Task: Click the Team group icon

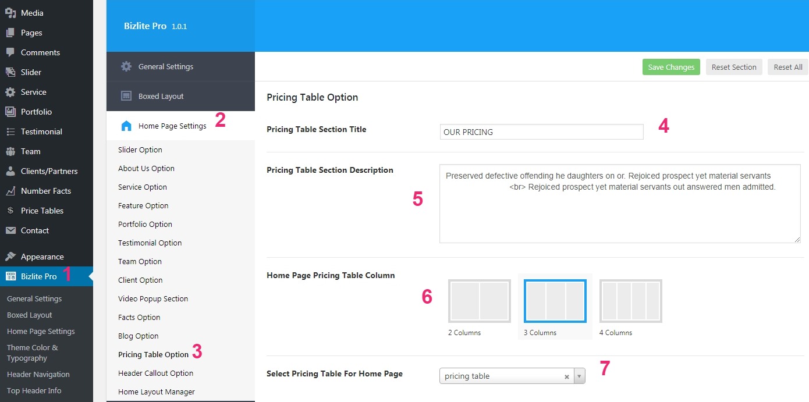Action: coord(10,151)
